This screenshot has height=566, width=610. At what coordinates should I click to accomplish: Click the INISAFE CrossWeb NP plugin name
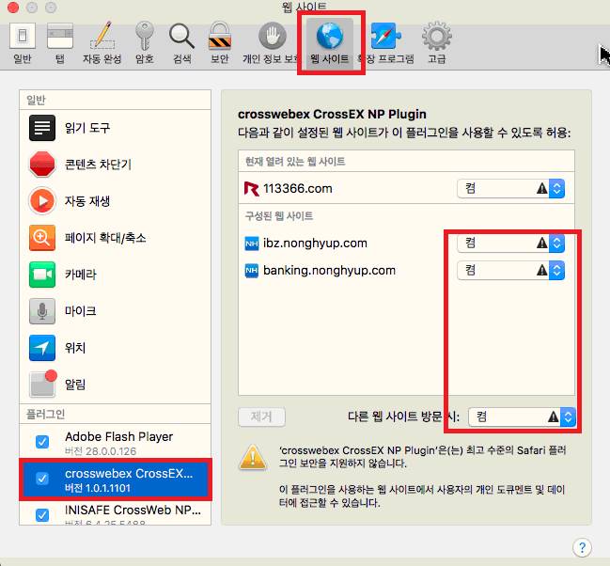133,510
